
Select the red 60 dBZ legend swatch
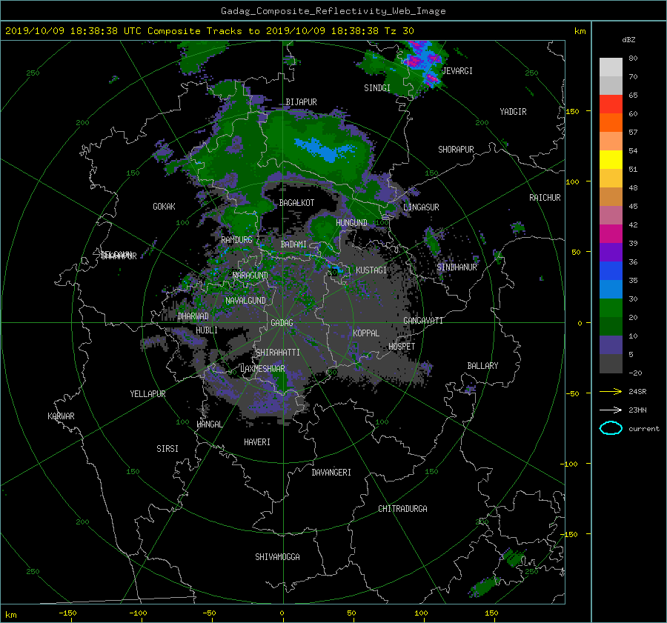[x=611, y=104]
